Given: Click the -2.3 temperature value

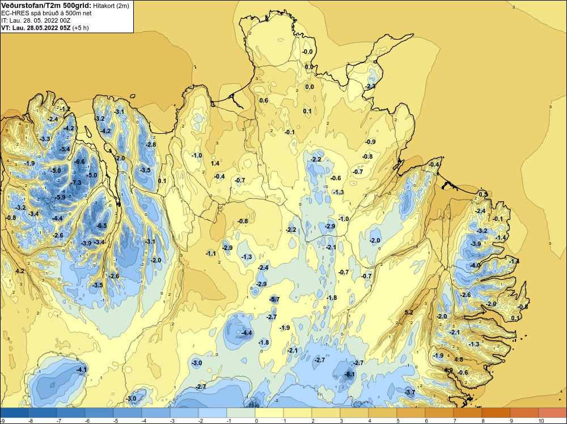Looking at the screenshot, I should click(370, 86).
